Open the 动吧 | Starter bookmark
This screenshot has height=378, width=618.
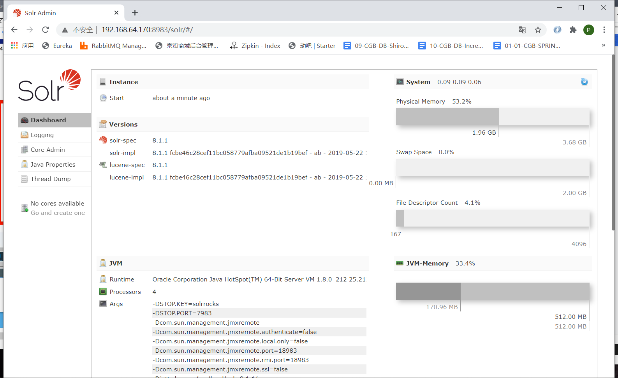[x=312, y=46]
